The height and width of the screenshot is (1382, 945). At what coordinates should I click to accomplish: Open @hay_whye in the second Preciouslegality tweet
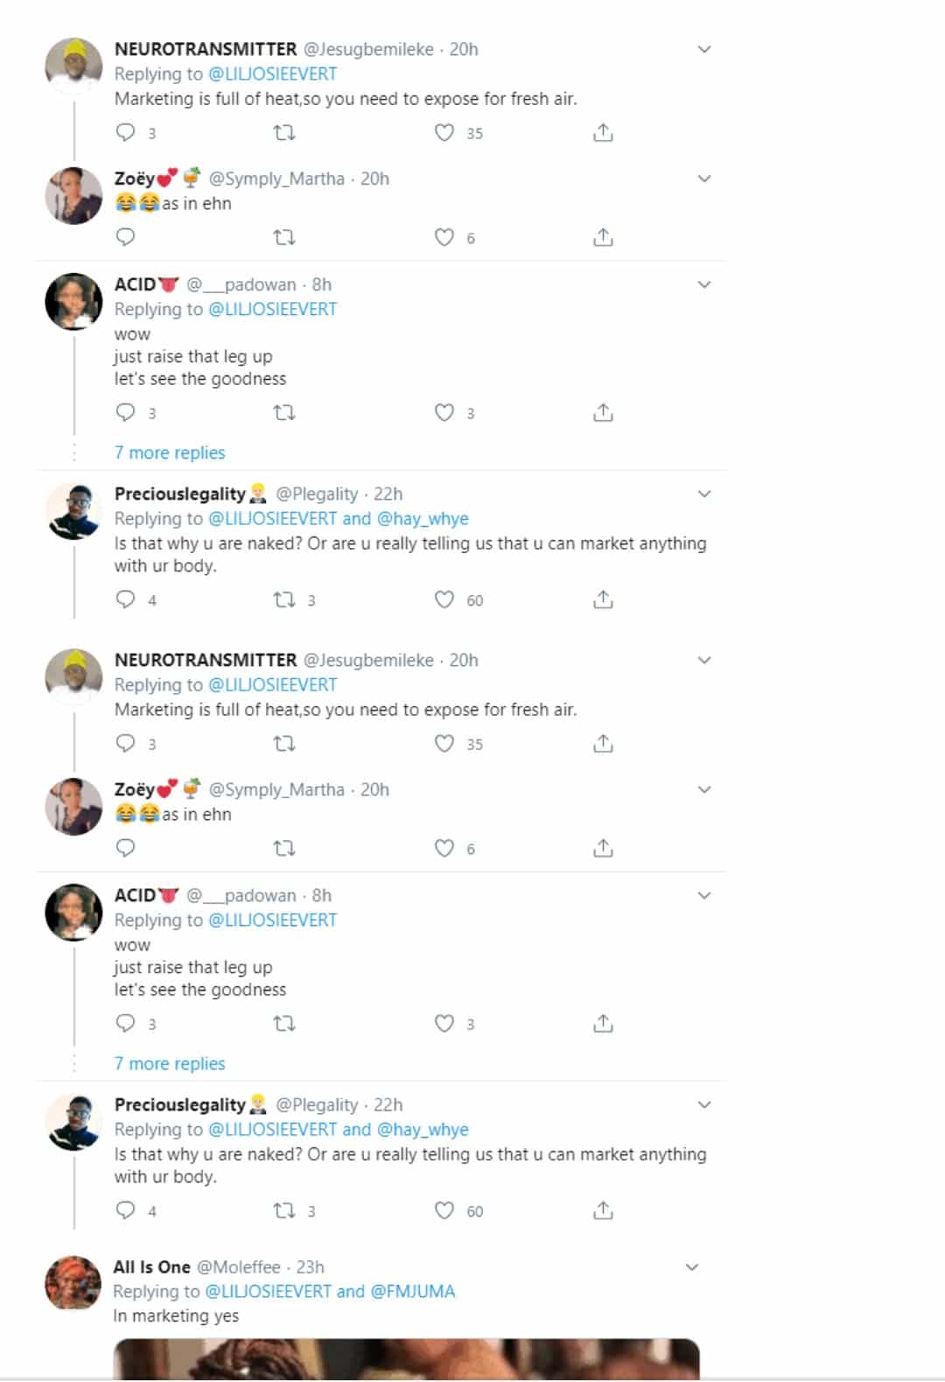click(423, 1130)
